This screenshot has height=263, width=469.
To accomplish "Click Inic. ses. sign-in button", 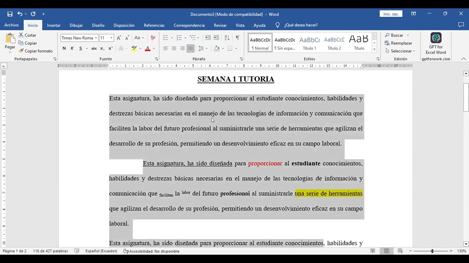I will tap(391, 14).
